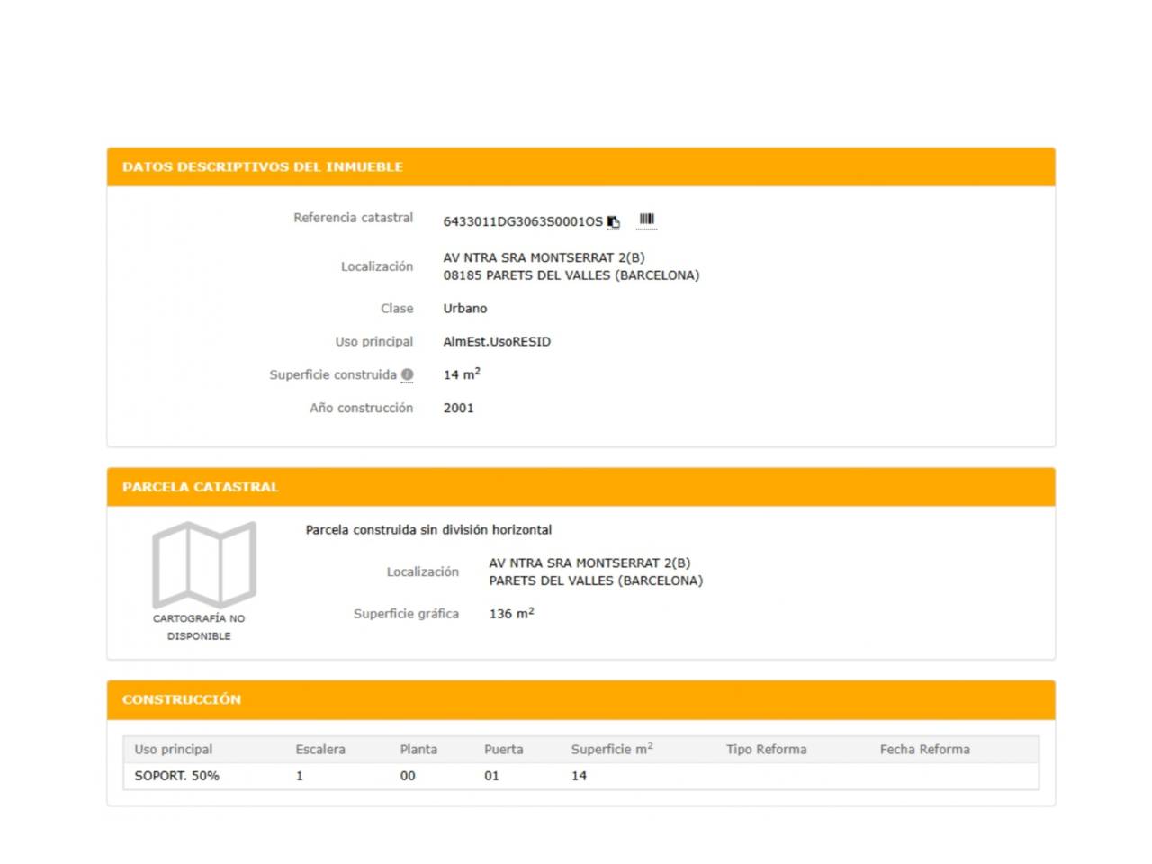Select the cadastral reference number 6433011DG3063S0001OS

coord(522,221)
